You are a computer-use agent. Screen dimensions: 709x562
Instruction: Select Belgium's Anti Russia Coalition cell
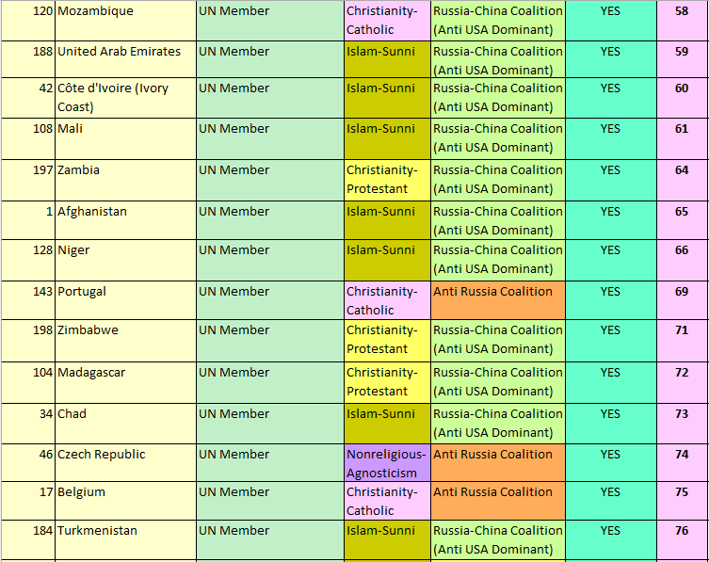point(498,501)
